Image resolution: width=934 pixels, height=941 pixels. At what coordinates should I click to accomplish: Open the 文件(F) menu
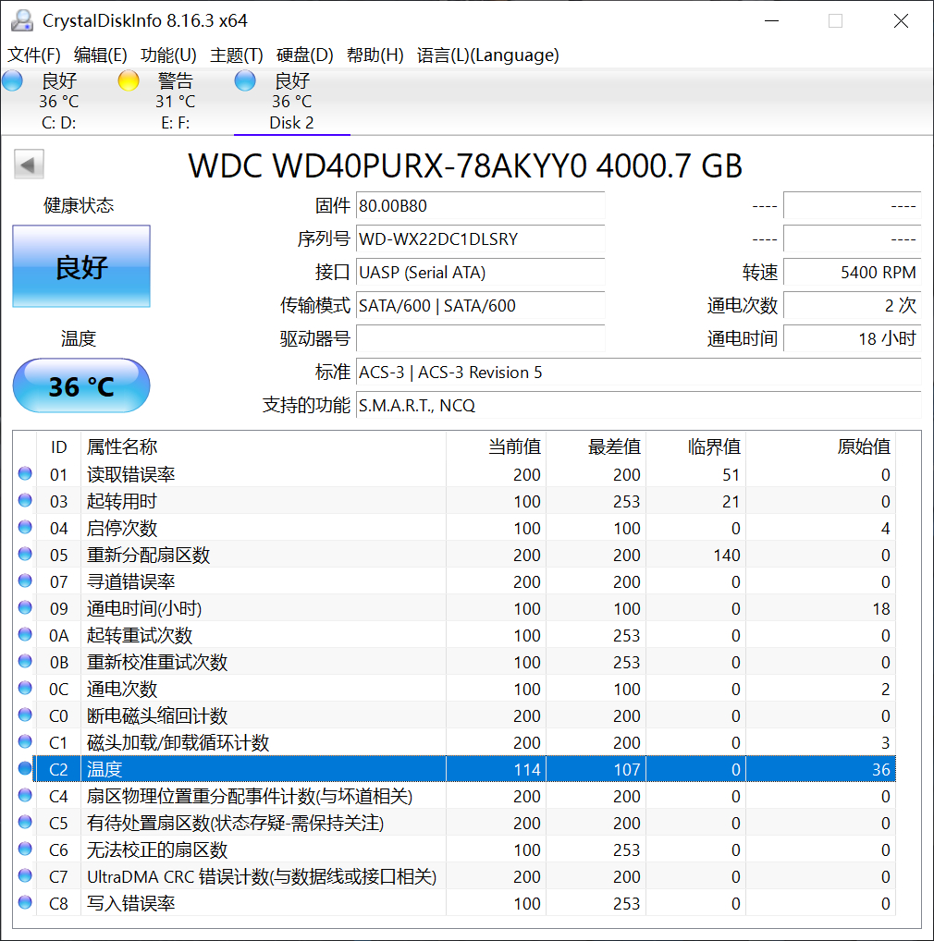(x=33, y=55)
